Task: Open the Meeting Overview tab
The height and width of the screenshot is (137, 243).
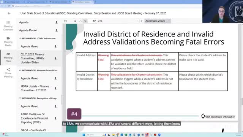Action: pyautogui.click(x=8, y=26)
